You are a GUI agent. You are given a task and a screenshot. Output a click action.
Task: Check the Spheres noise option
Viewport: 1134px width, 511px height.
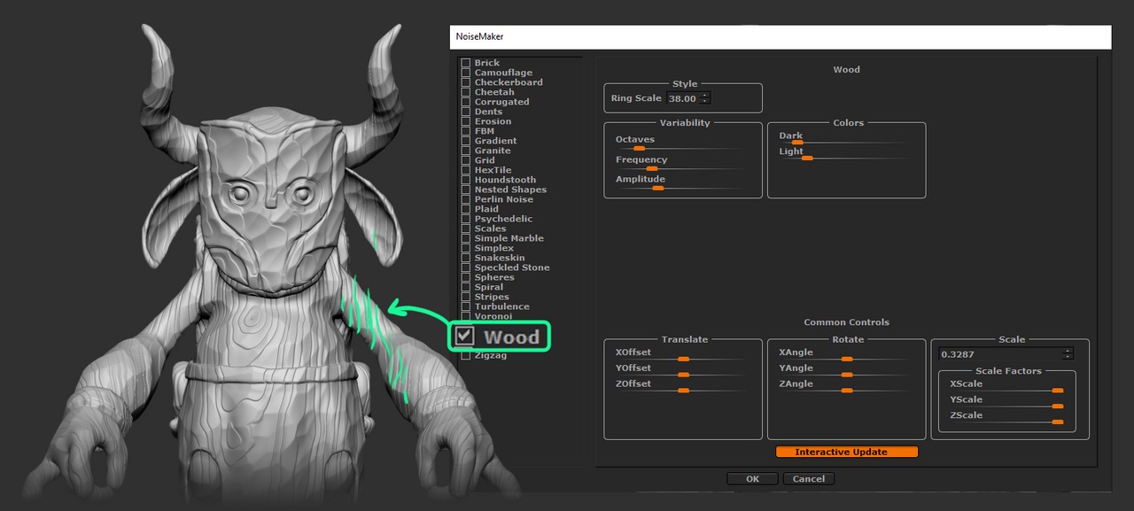pyautogui.click(x=466, y=277)
